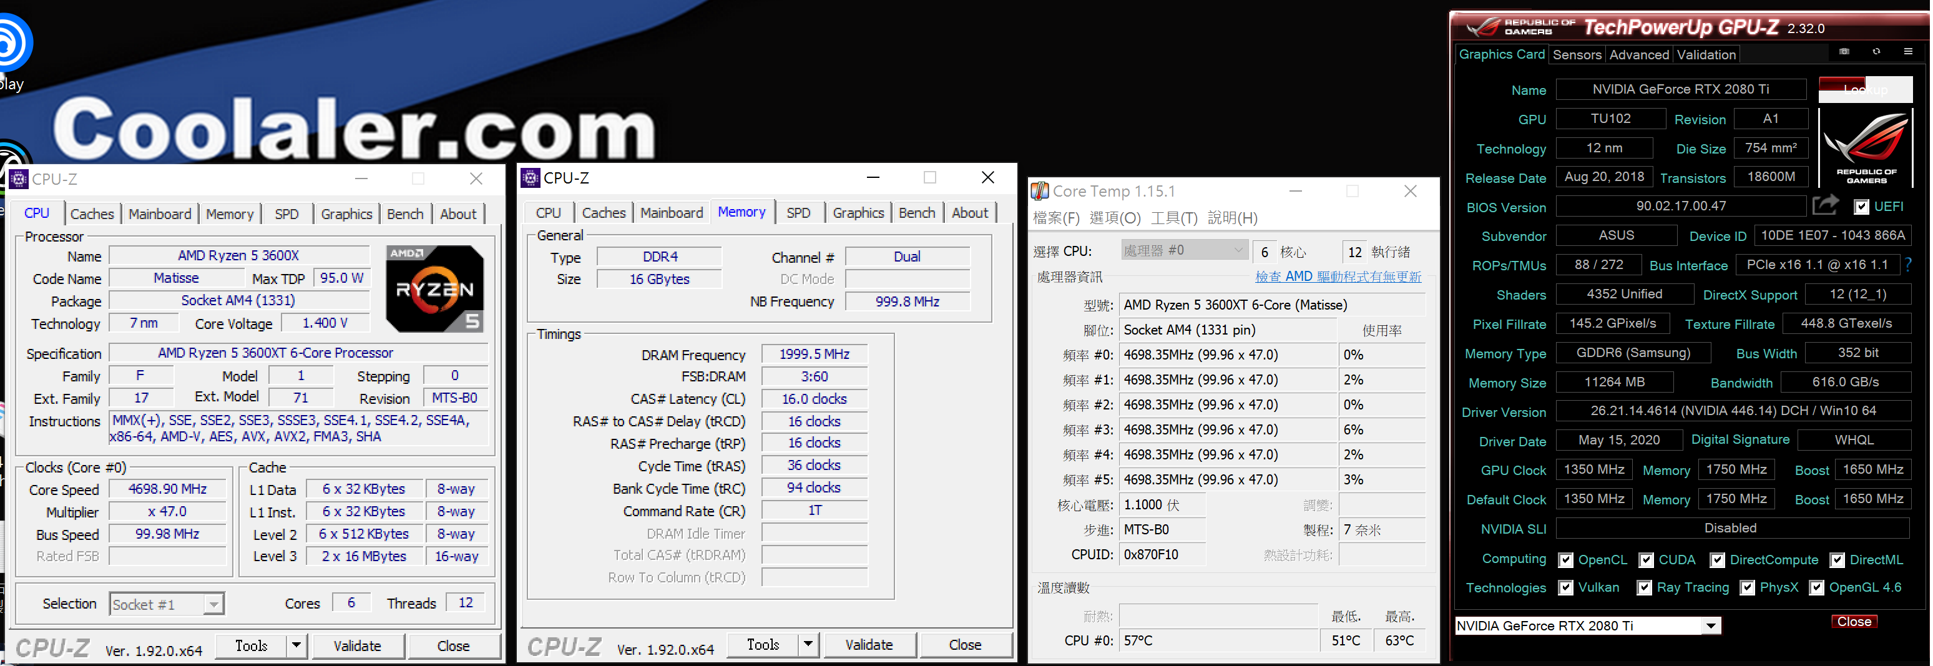Open GPU-Z Validation tab
The width and height of the screenshot is (1933, 666).
click(1706, 55)
